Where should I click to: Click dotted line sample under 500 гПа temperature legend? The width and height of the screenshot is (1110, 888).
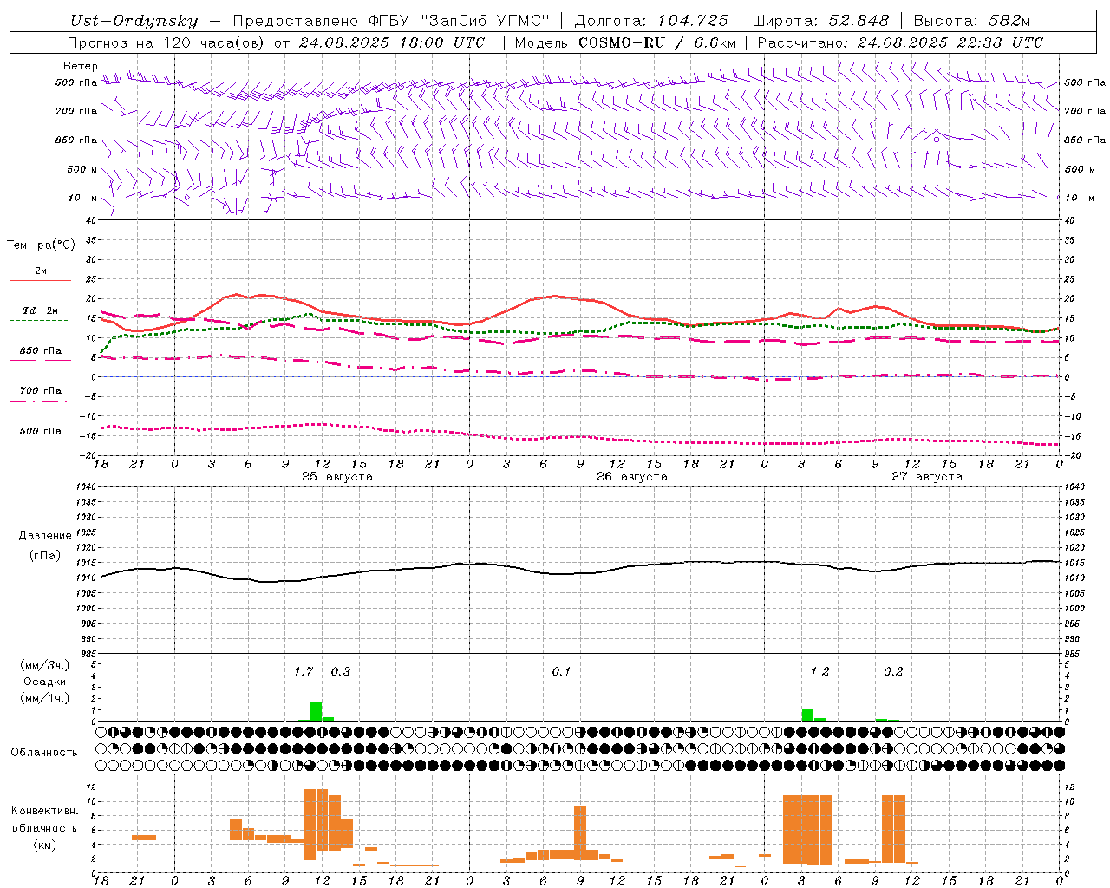pos(39,441)
